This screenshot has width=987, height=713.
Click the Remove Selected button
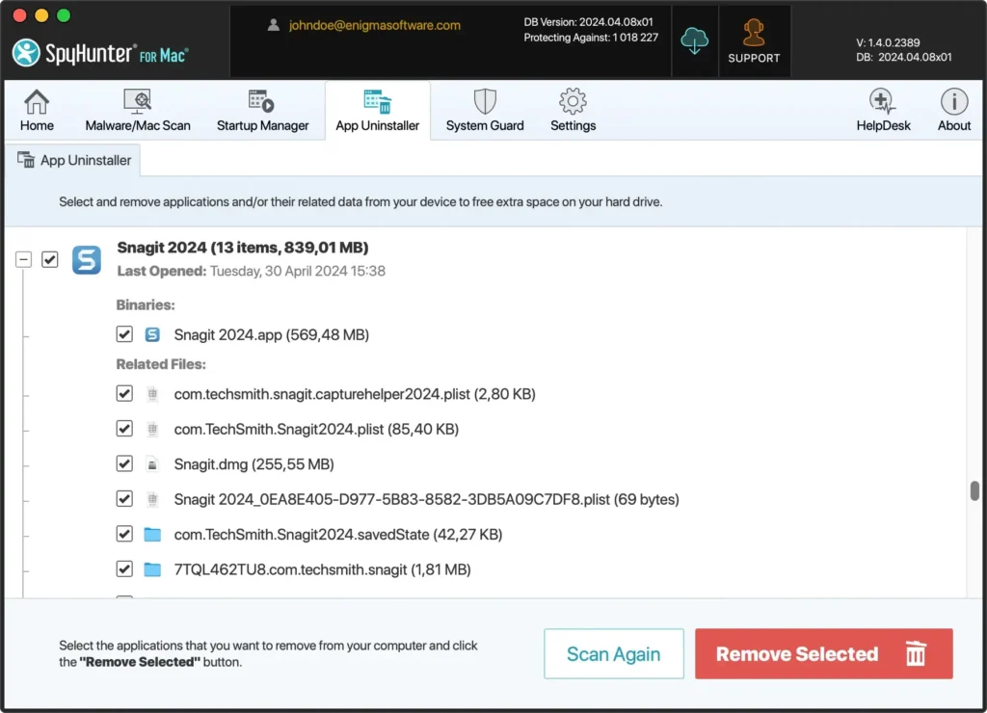823,654
